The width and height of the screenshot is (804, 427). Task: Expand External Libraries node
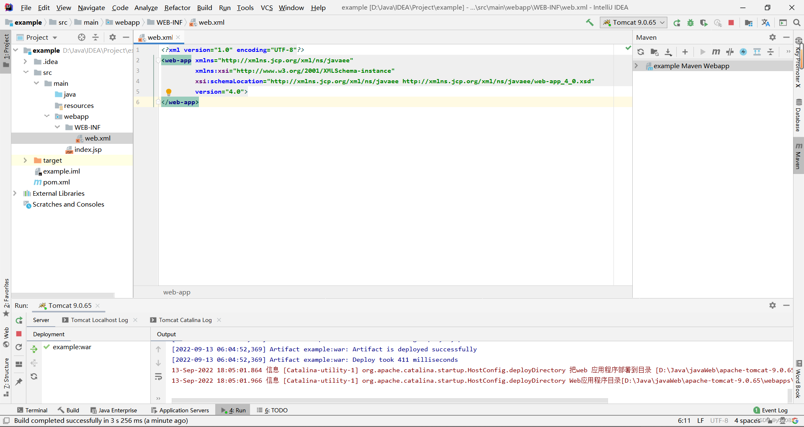click(15, 193)
